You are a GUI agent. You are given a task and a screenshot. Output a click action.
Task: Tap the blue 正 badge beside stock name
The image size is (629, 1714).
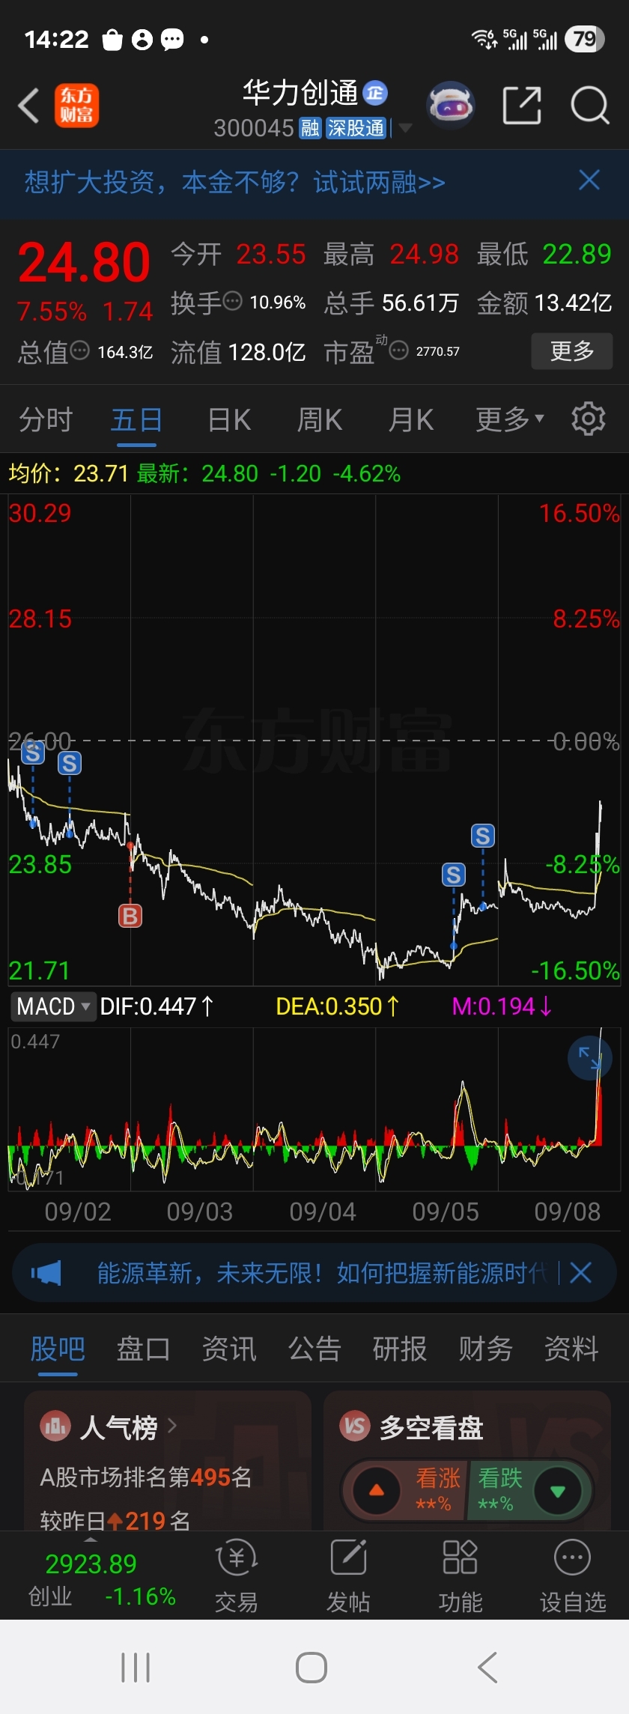375,93
